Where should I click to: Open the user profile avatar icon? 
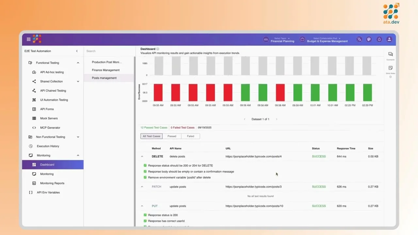point(389,39)
